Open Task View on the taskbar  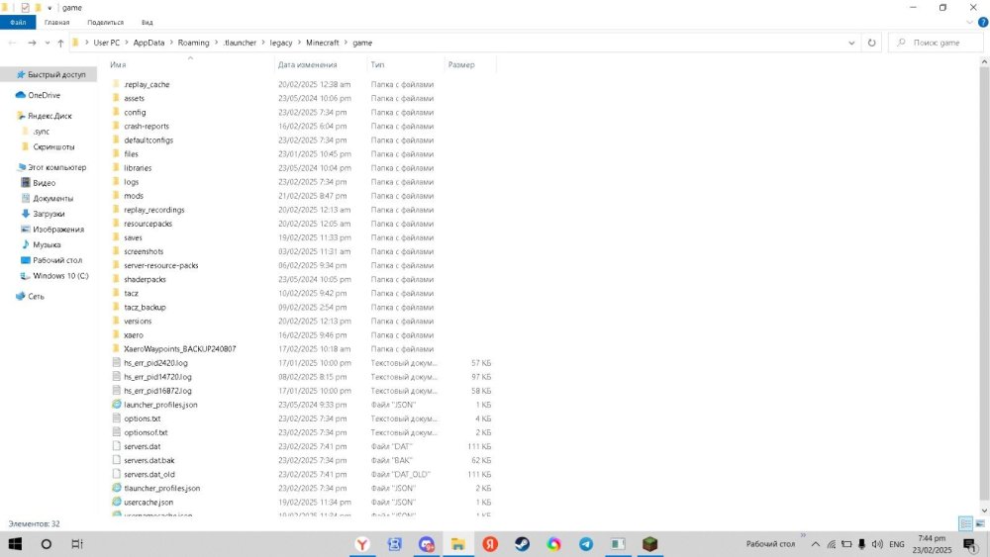point(77,544)
